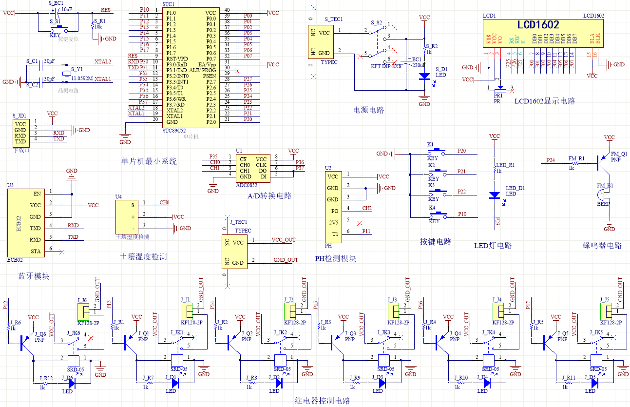Image resolution: width=630 pixels, height=407 pixels.
Task: Select the FM_R1 1k resistor
Action: [x=576, y=164]
